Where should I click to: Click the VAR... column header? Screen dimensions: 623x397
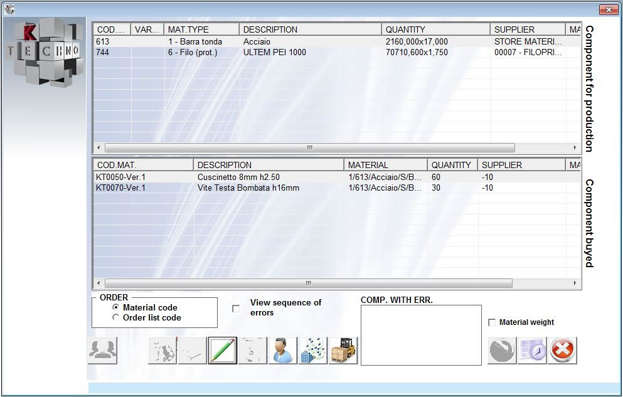pos(147,29)
